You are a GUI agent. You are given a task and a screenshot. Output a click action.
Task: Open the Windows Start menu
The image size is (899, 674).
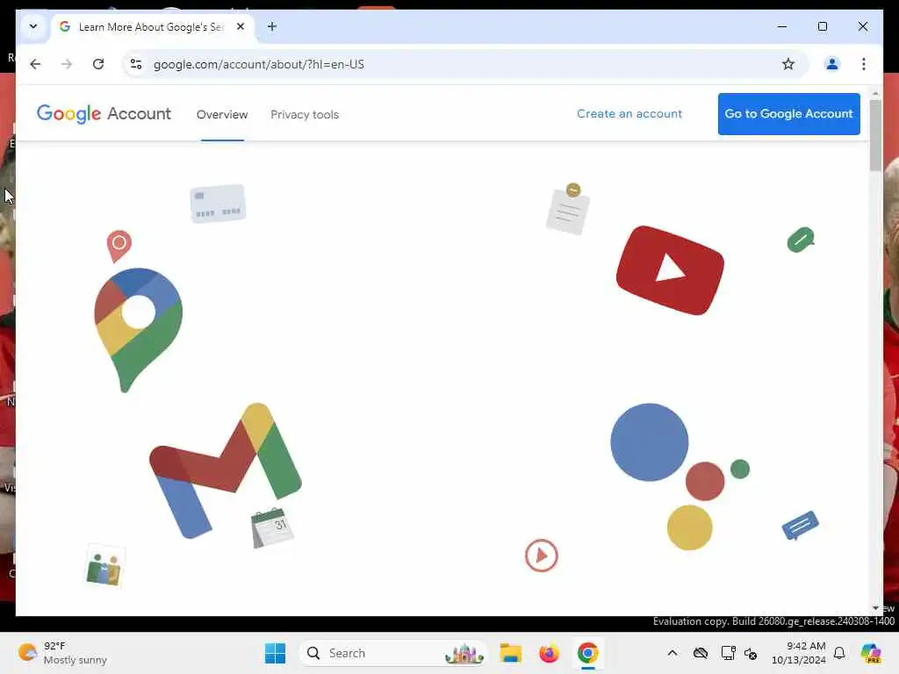pos(275,653)
